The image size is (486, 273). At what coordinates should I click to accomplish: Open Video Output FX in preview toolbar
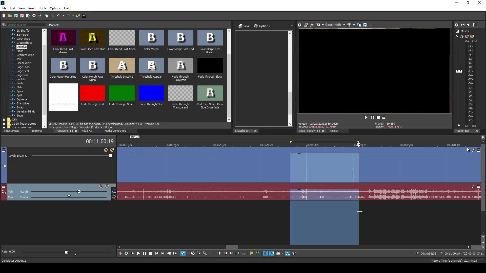(312, 25)
